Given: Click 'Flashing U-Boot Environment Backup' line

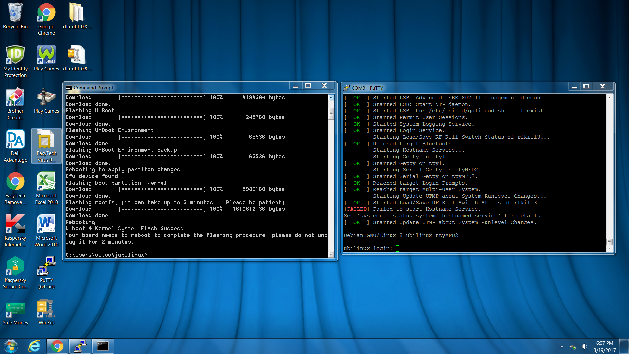Looking at the screenshot, I should point(121,150).
